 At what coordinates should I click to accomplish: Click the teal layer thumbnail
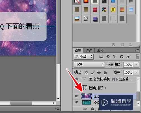click(87, 103)
